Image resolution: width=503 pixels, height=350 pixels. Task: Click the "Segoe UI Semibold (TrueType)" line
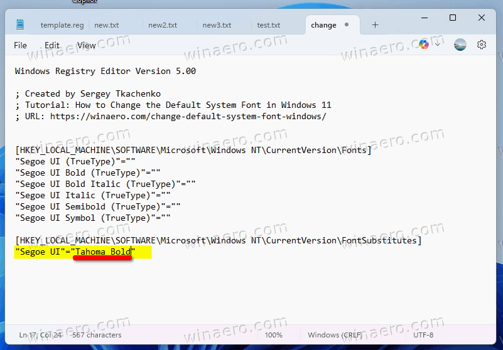tap(97, 207)
